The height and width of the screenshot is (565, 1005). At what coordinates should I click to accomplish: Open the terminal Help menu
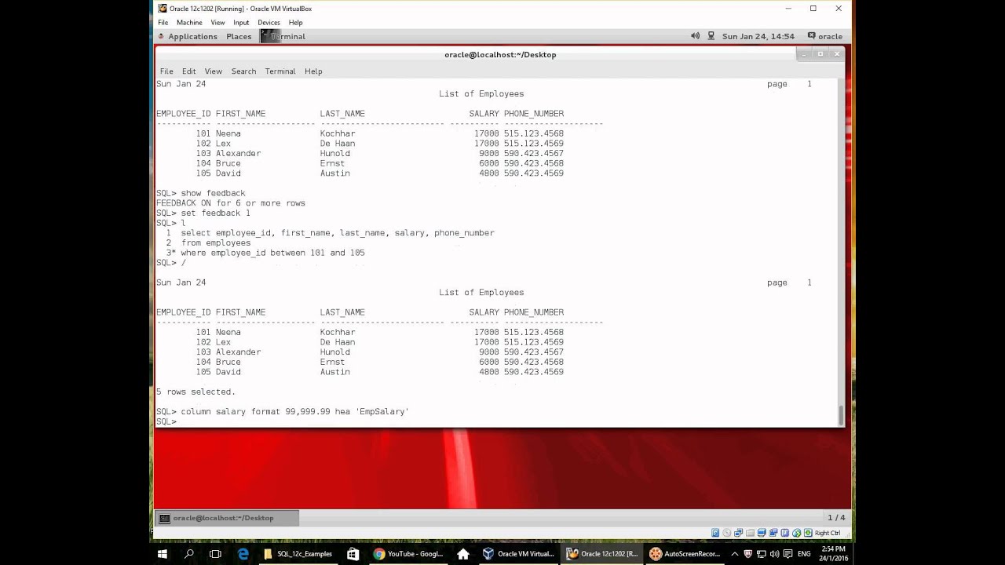313,71
